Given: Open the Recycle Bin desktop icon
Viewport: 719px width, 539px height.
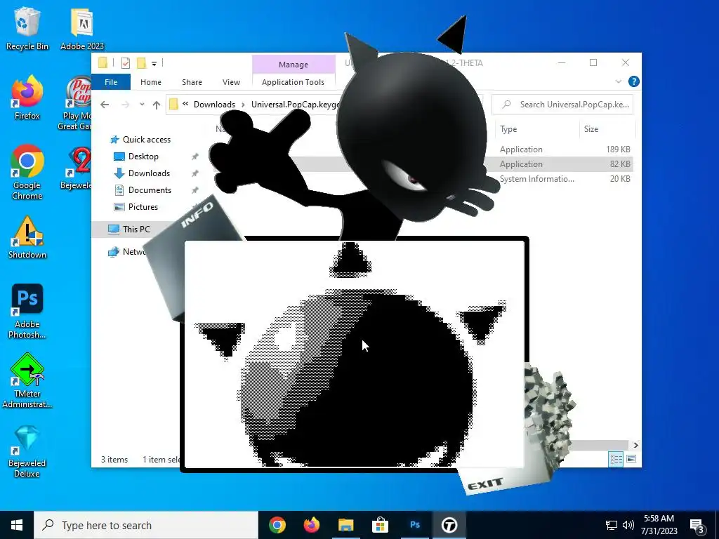Looking at the screenshot, I should pyautogui.click(x=27, y=28).
